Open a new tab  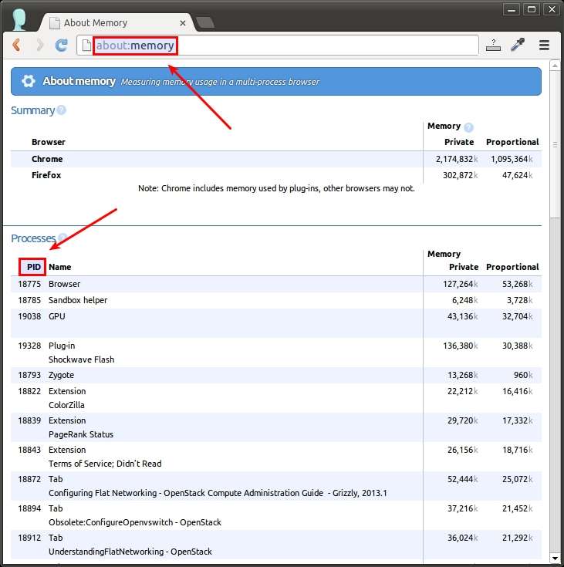click(x=205, y=23)
